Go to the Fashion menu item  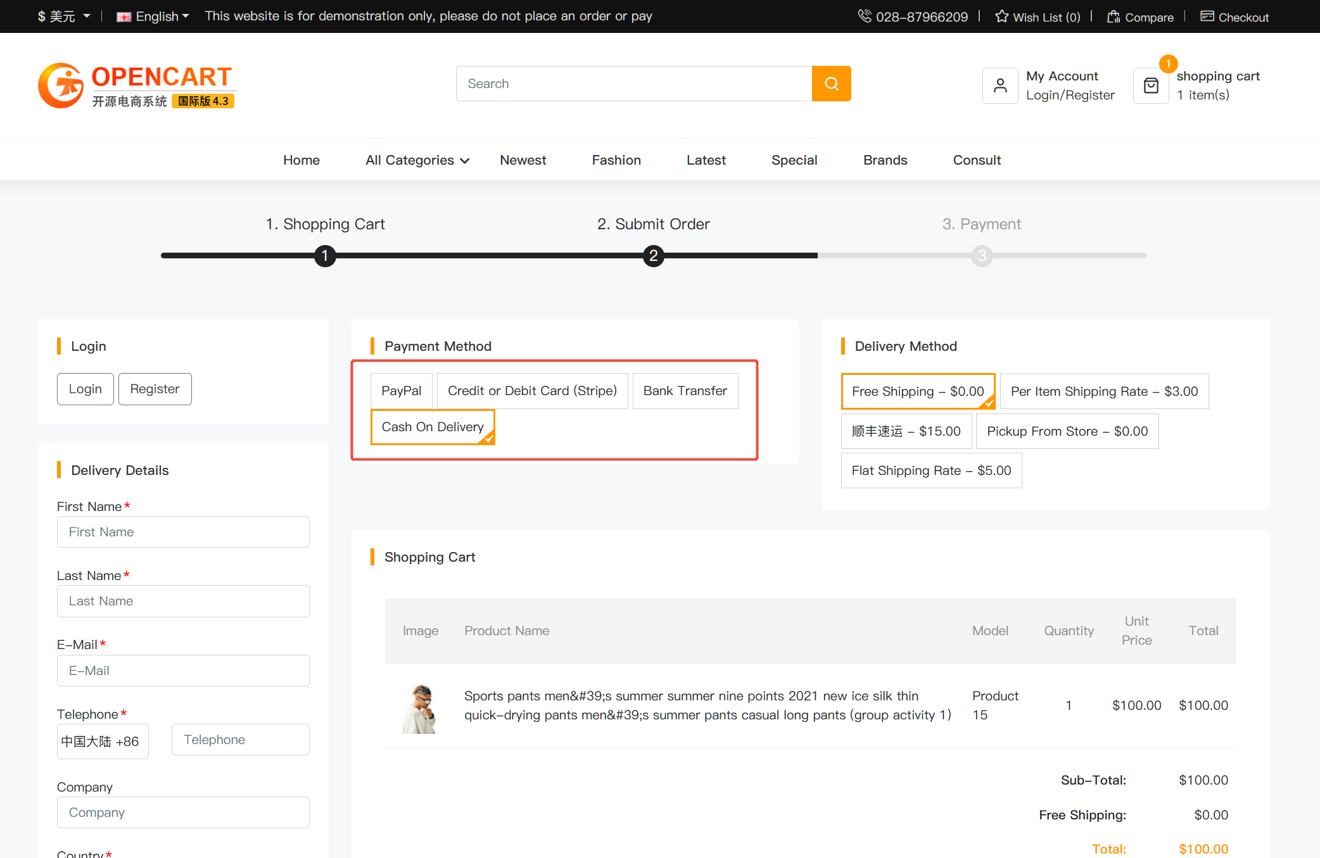(x=616, y=160)
